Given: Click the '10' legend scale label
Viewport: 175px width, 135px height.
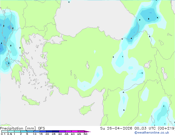Looking at the screenshot, I should [x=35, y=134].
